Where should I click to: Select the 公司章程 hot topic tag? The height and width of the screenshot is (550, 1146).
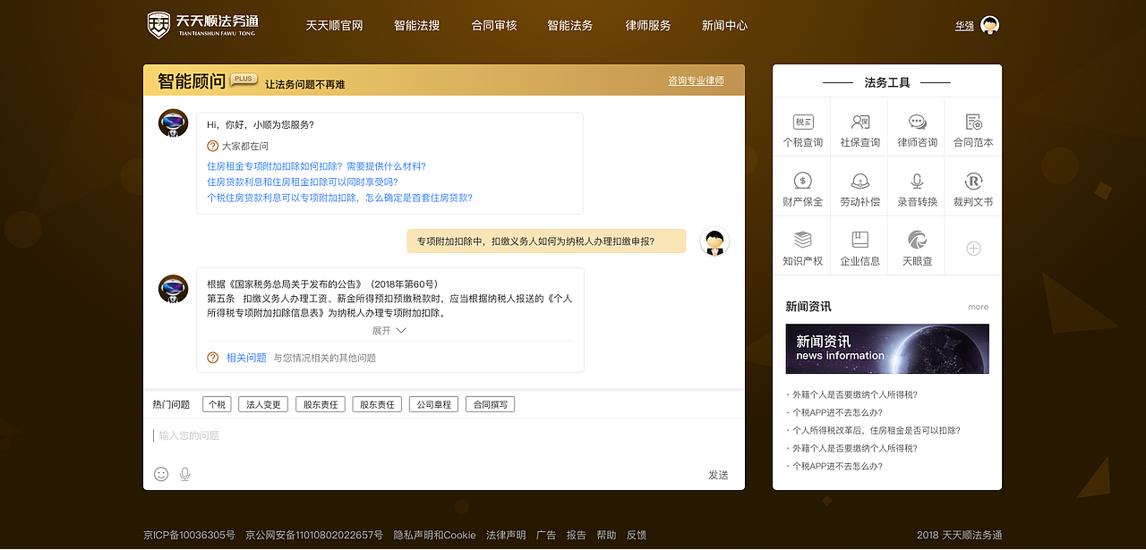[433, 404]
